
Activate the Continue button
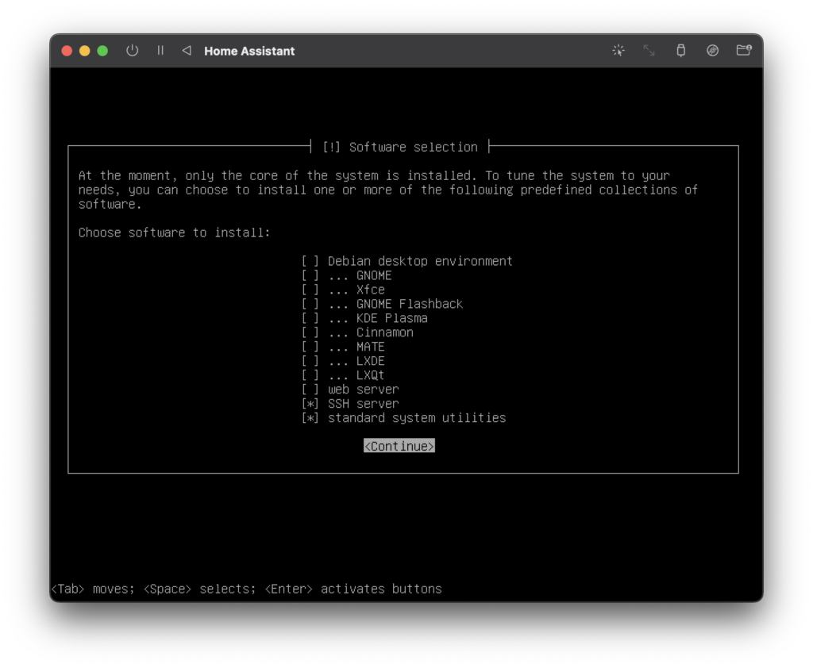tap(399, 446)
